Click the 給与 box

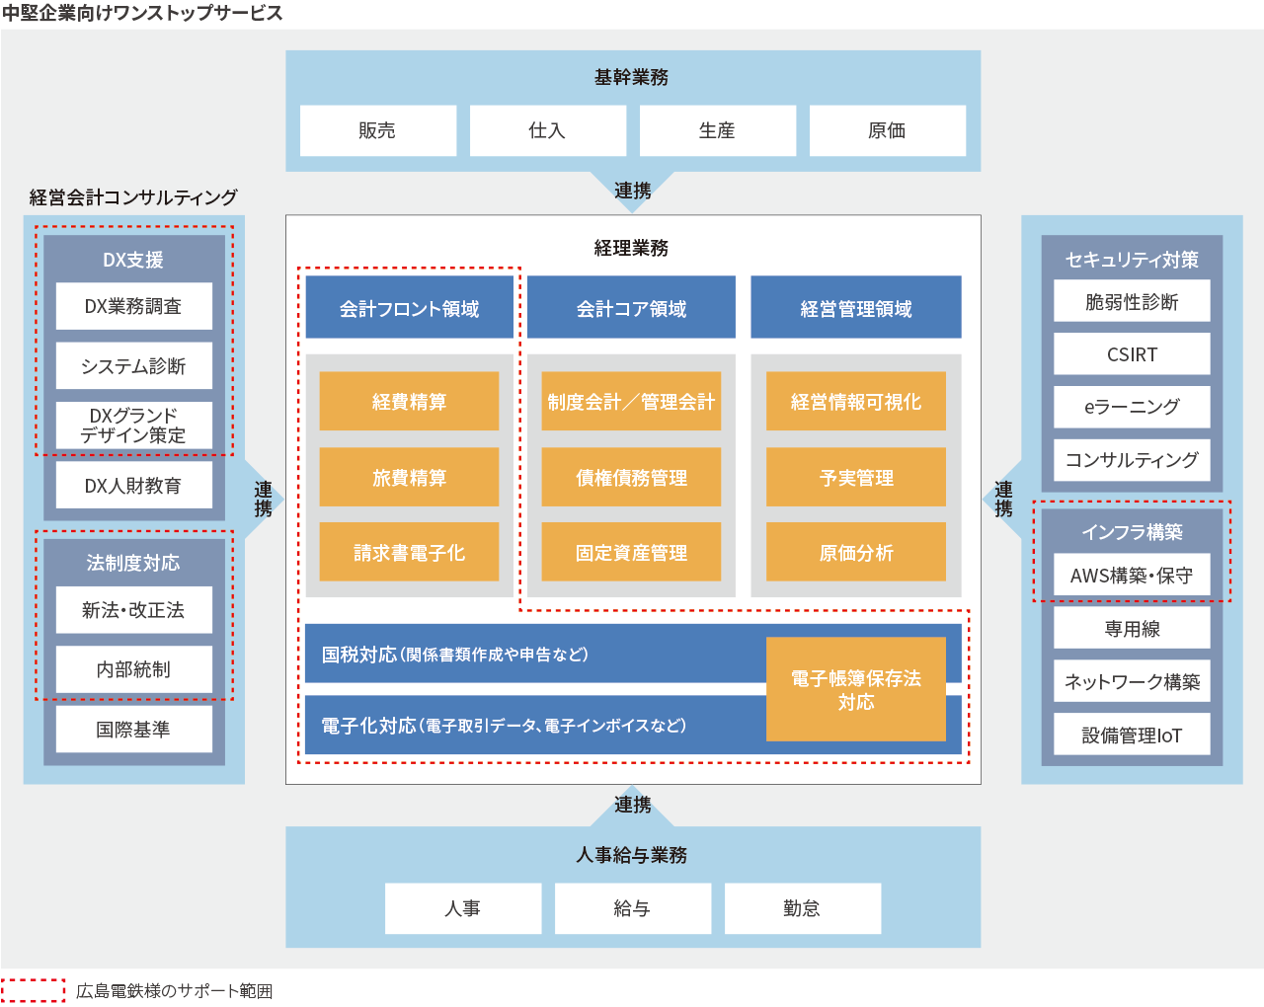[x=633, y=908]
